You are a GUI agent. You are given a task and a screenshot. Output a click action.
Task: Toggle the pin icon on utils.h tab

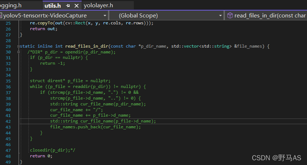(68, 6)
